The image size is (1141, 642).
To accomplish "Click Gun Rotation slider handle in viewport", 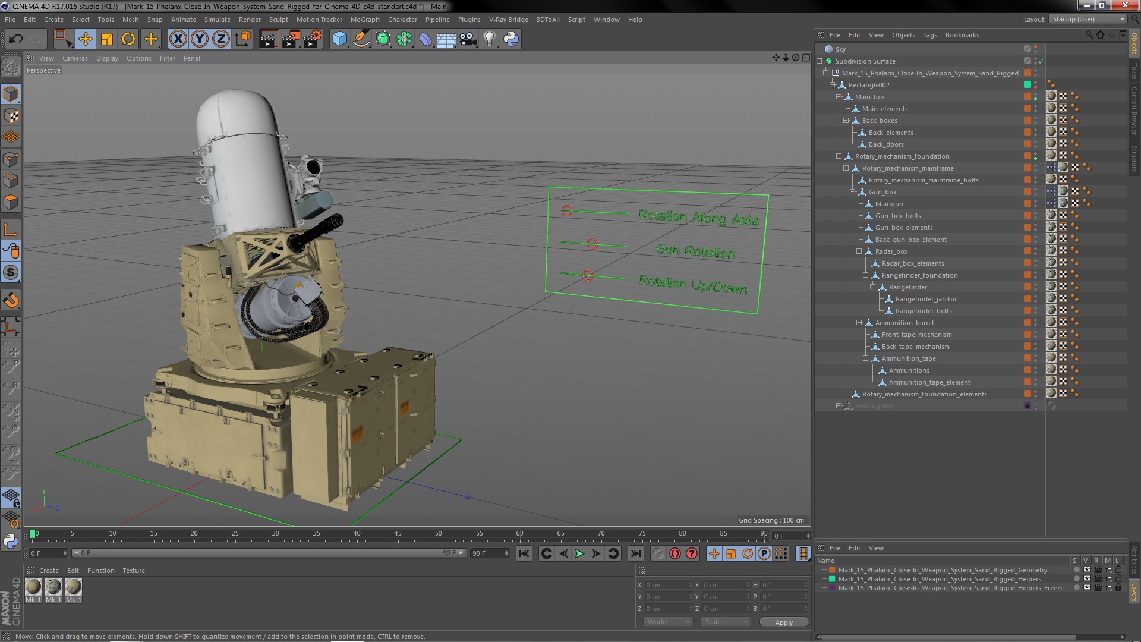I will (x=592, y=244).
